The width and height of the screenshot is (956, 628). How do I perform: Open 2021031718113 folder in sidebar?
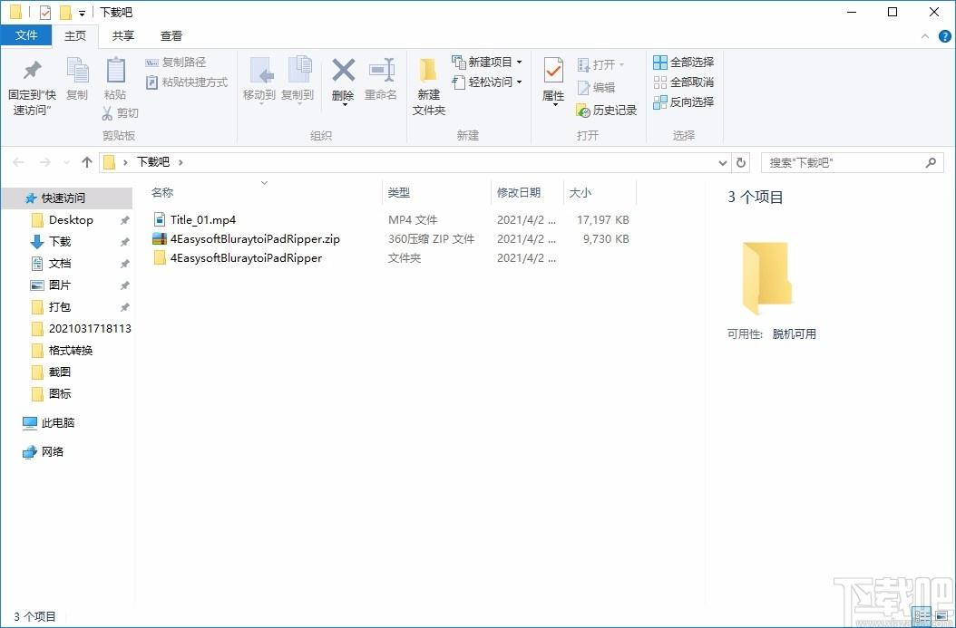[90, 328]
